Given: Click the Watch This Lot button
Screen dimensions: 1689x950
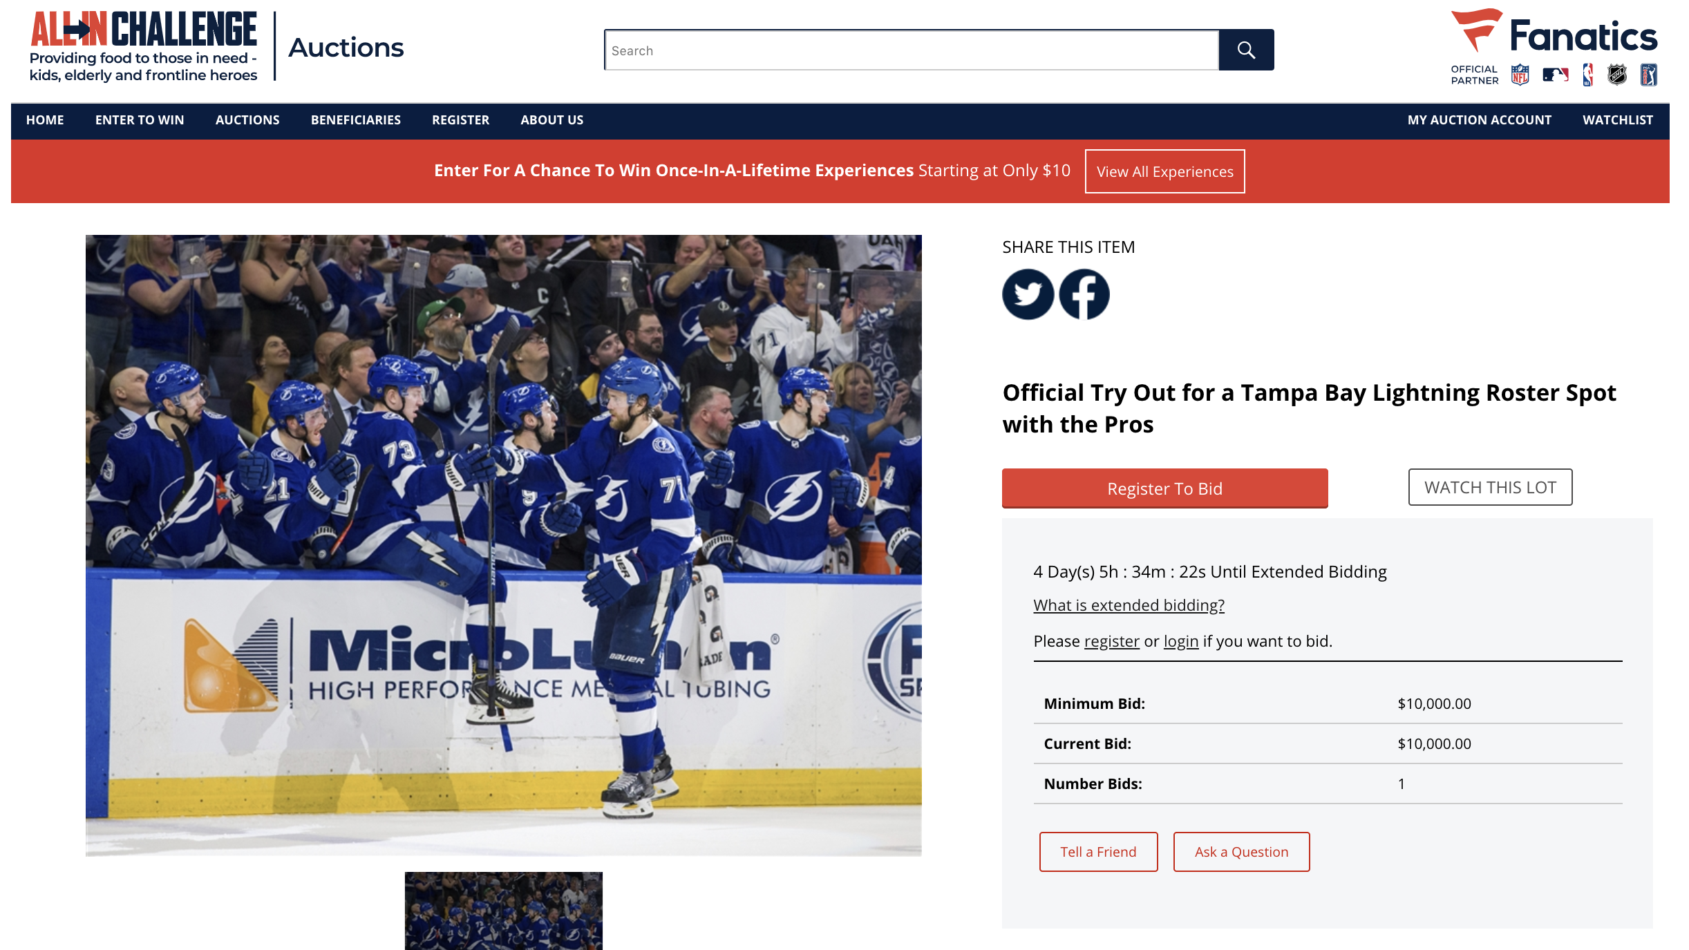Looking at the screenshot, I should (1490, 487).
